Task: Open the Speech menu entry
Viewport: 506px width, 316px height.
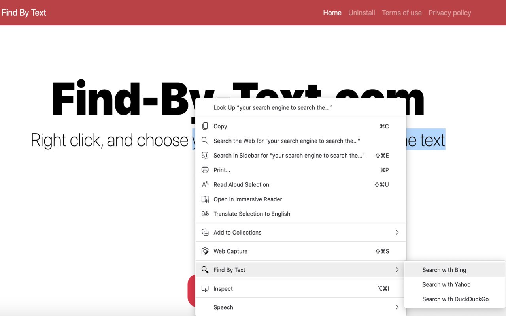Action: pyautogui.click(x=301, y=307)
